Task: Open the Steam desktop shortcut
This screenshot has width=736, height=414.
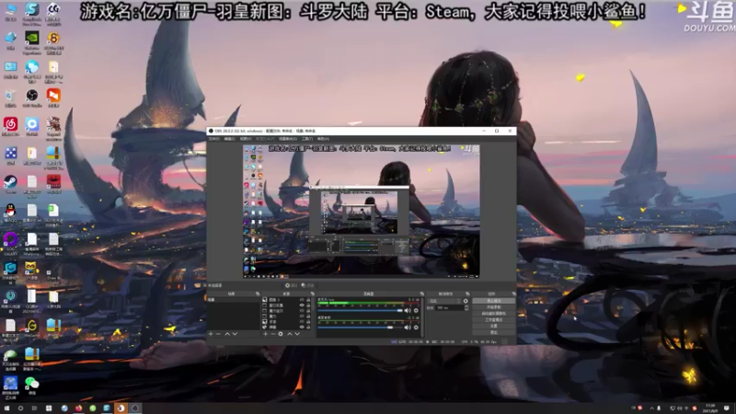Action: 10,182
